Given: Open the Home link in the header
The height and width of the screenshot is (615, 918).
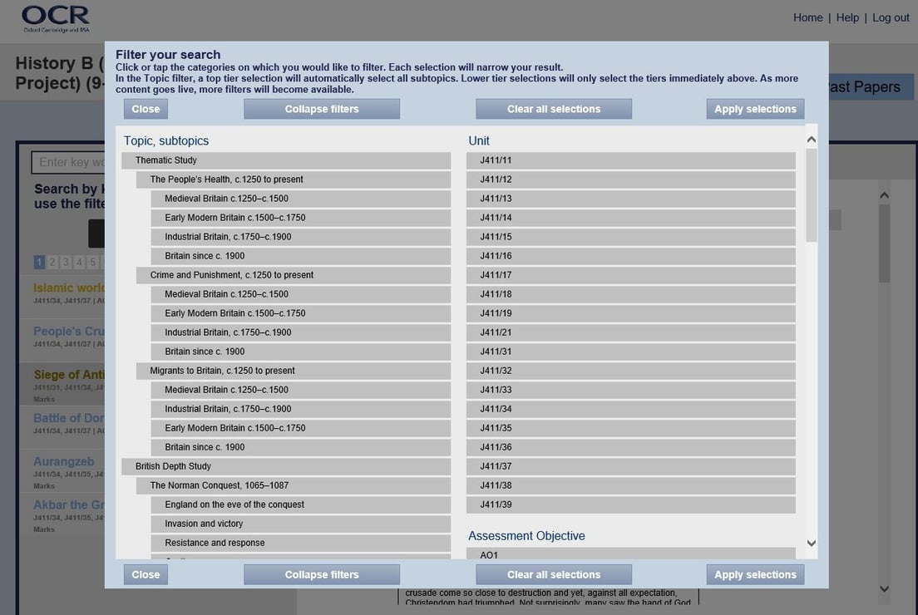Looking at the screenshot, I should click(x=807, y=17).
